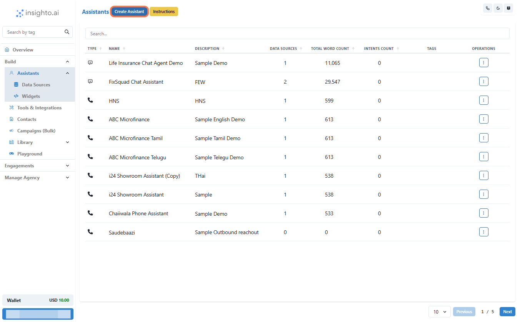This screenshot has width=520, height=322.
Task: Open the Instructions button
Action: 164,12
